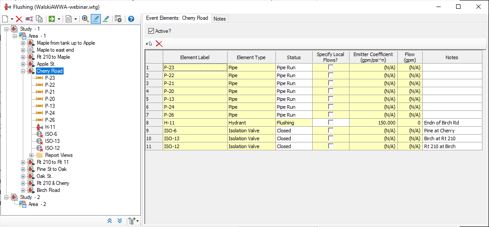Click the green Compute arrow icon
489x227 pixels.
click(52, 19)
